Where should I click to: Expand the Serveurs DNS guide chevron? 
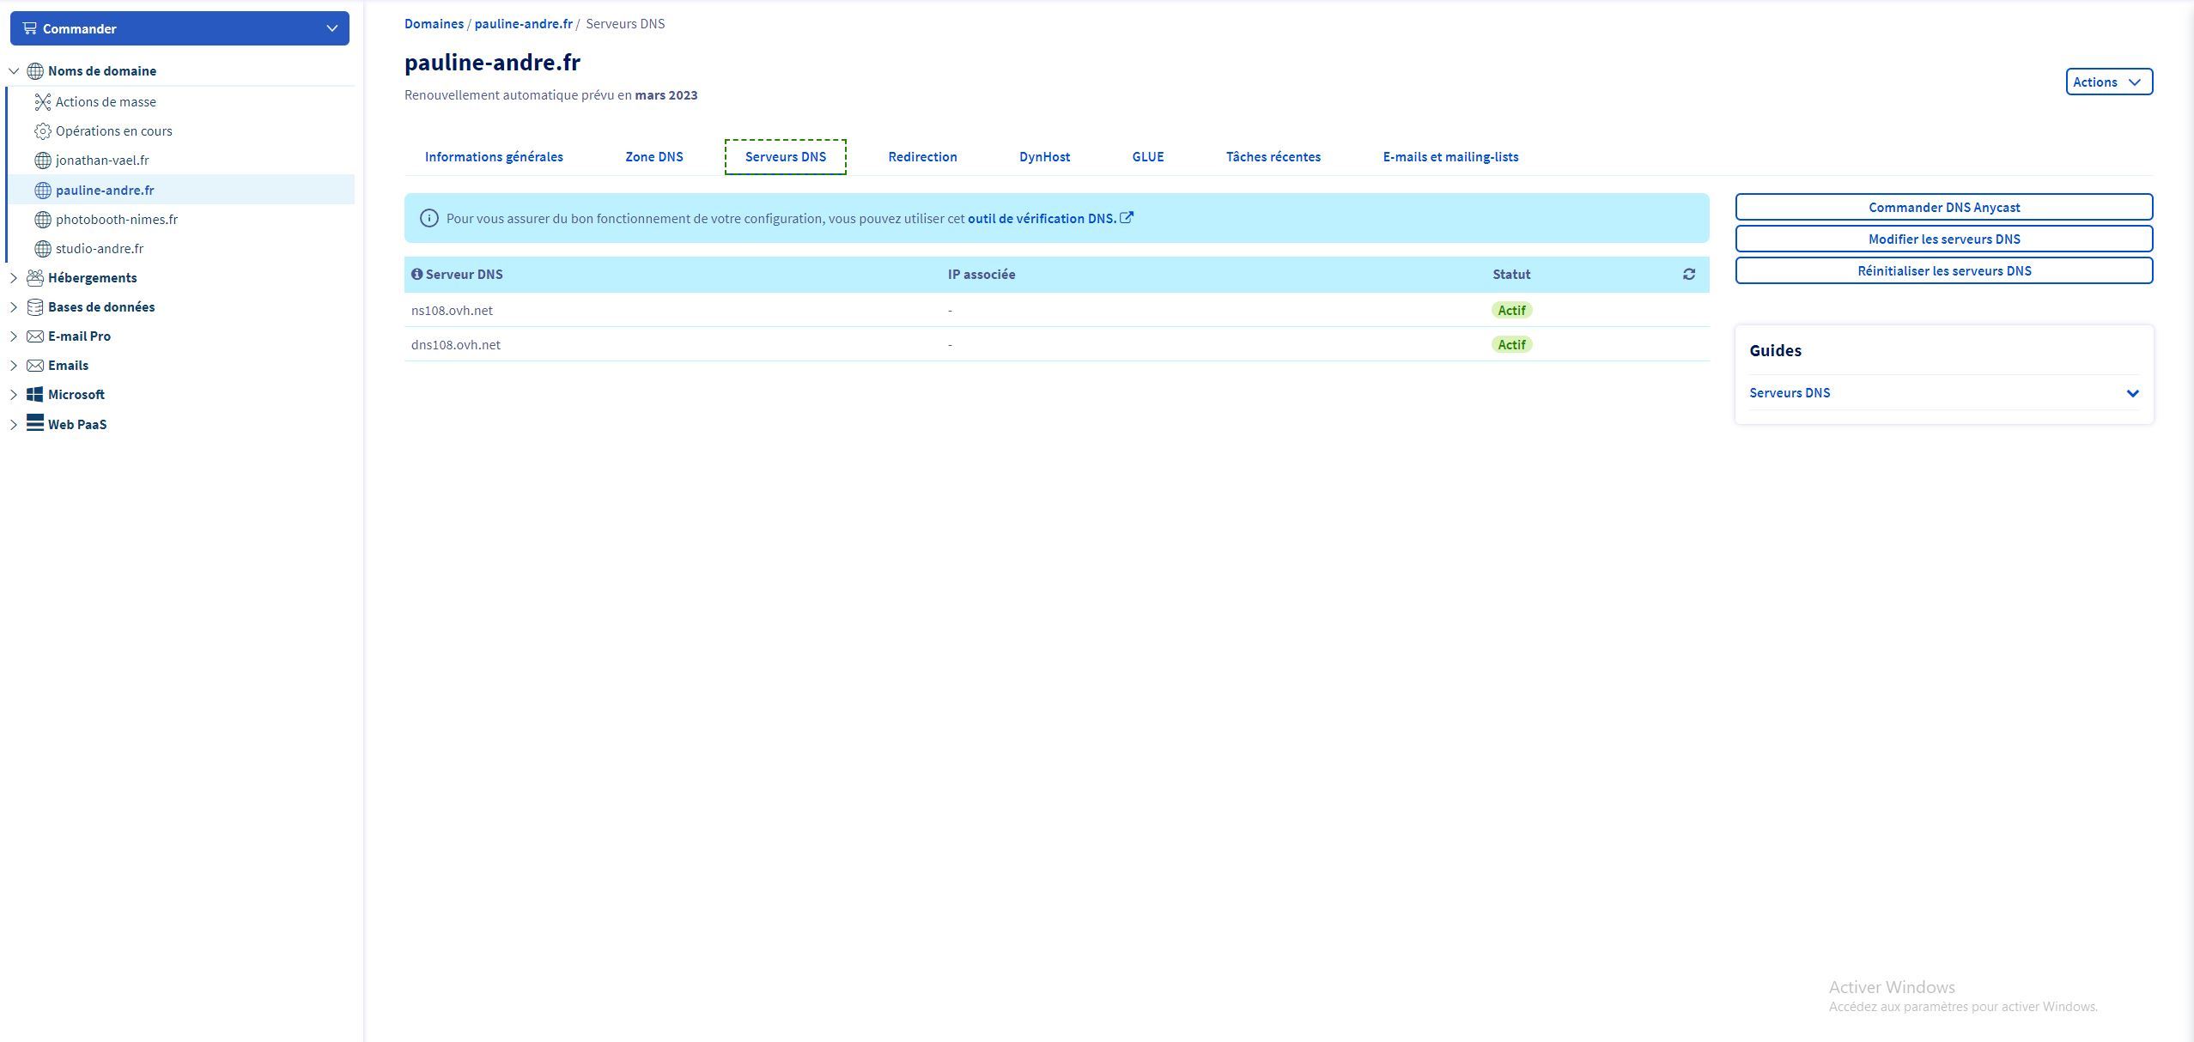(2132, 393)
